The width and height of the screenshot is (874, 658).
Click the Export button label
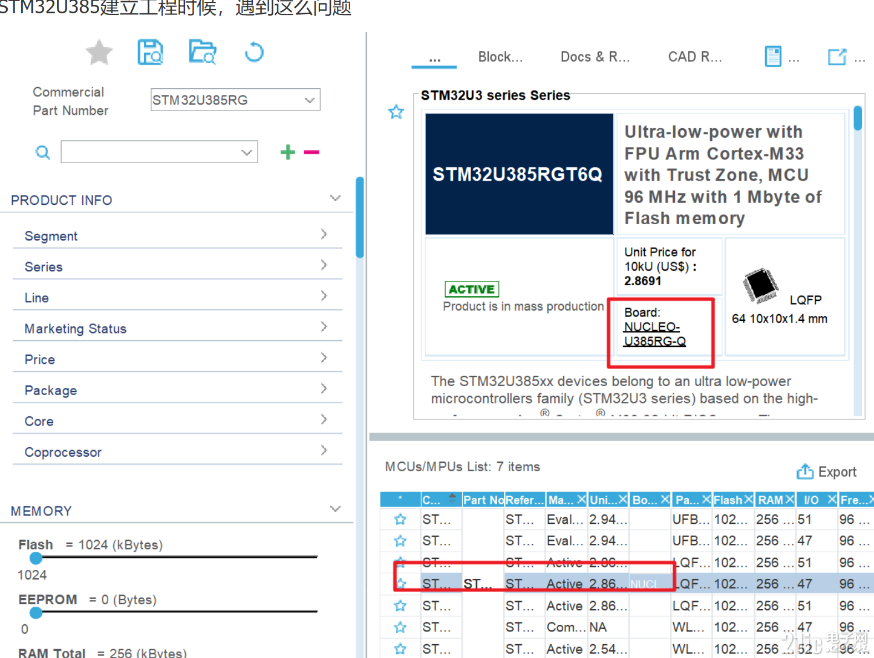tap(837, 472)
